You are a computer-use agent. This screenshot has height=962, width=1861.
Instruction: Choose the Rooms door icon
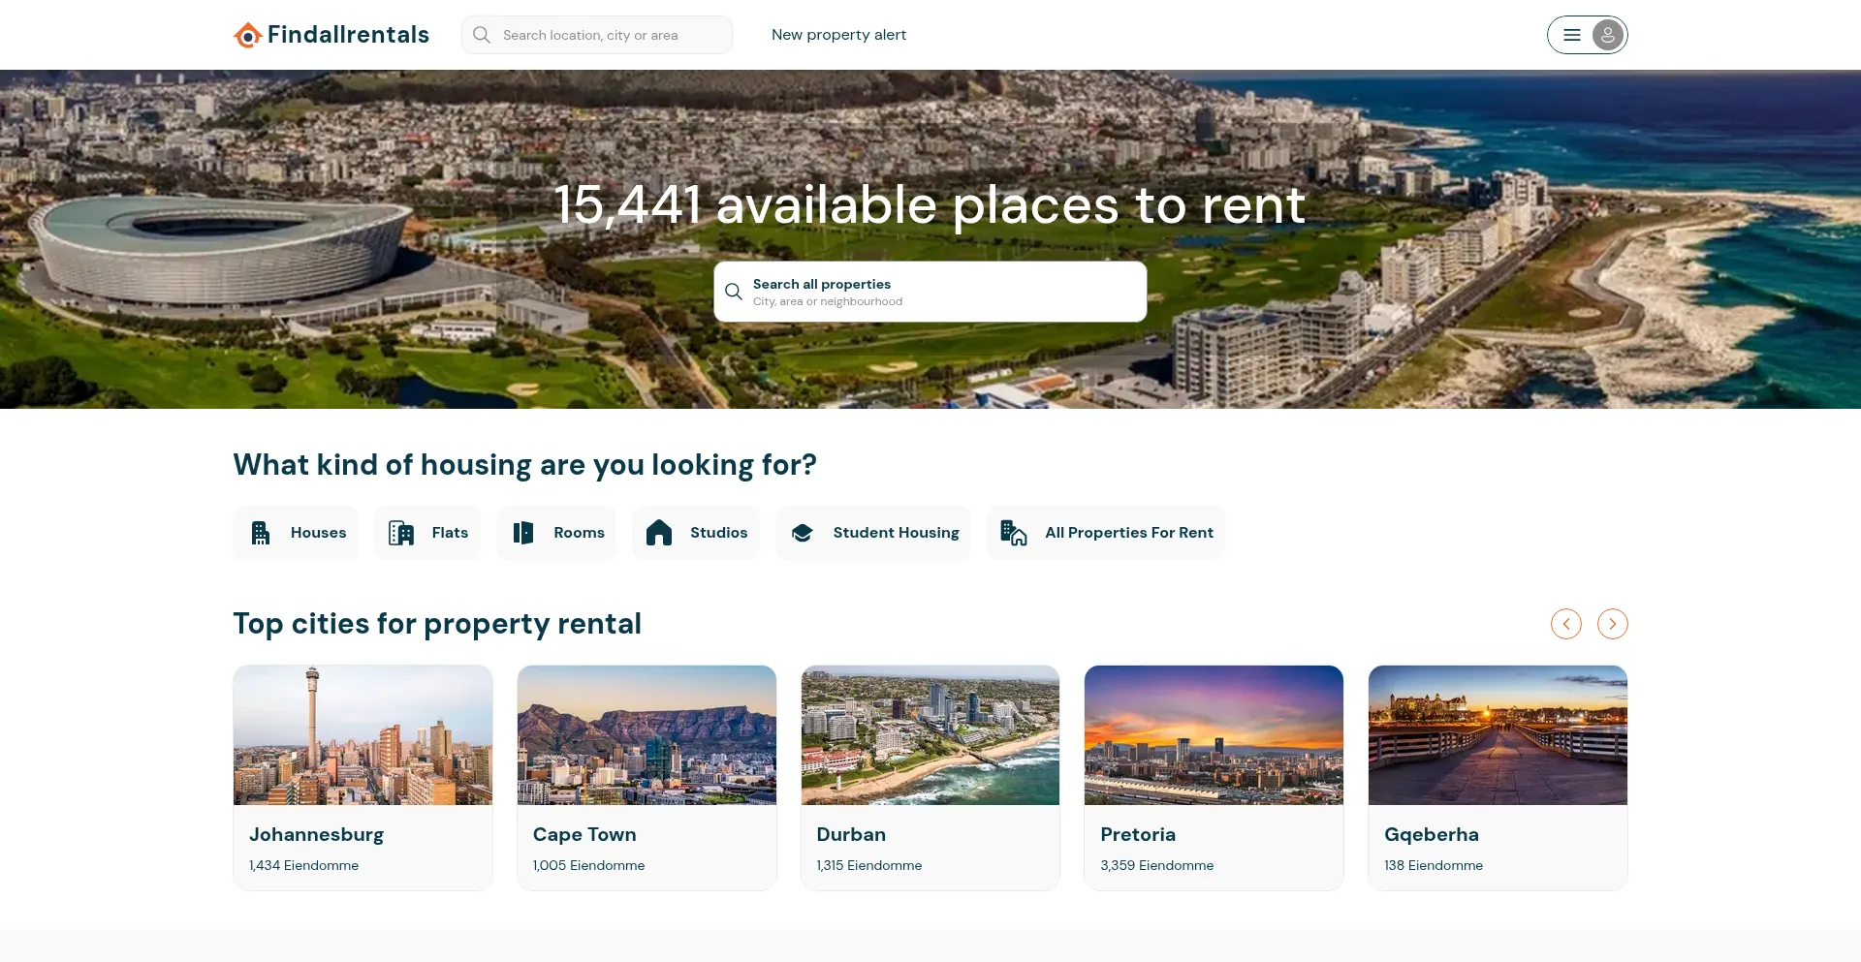point(523,533)
